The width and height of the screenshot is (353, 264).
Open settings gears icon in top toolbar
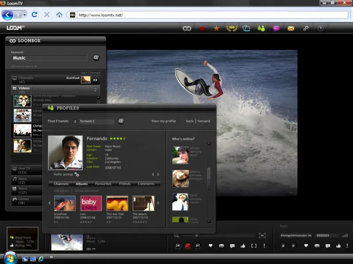[x=306, y=29]
